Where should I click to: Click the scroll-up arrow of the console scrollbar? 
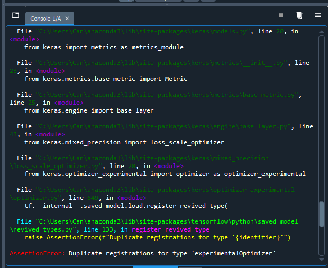click(322, 32)
